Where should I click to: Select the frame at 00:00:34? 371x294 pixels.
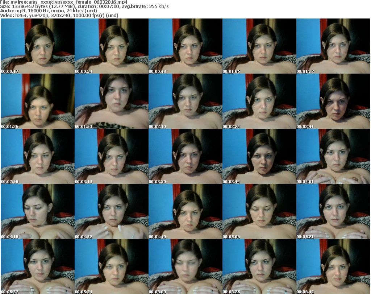click(x=111, y=46)
